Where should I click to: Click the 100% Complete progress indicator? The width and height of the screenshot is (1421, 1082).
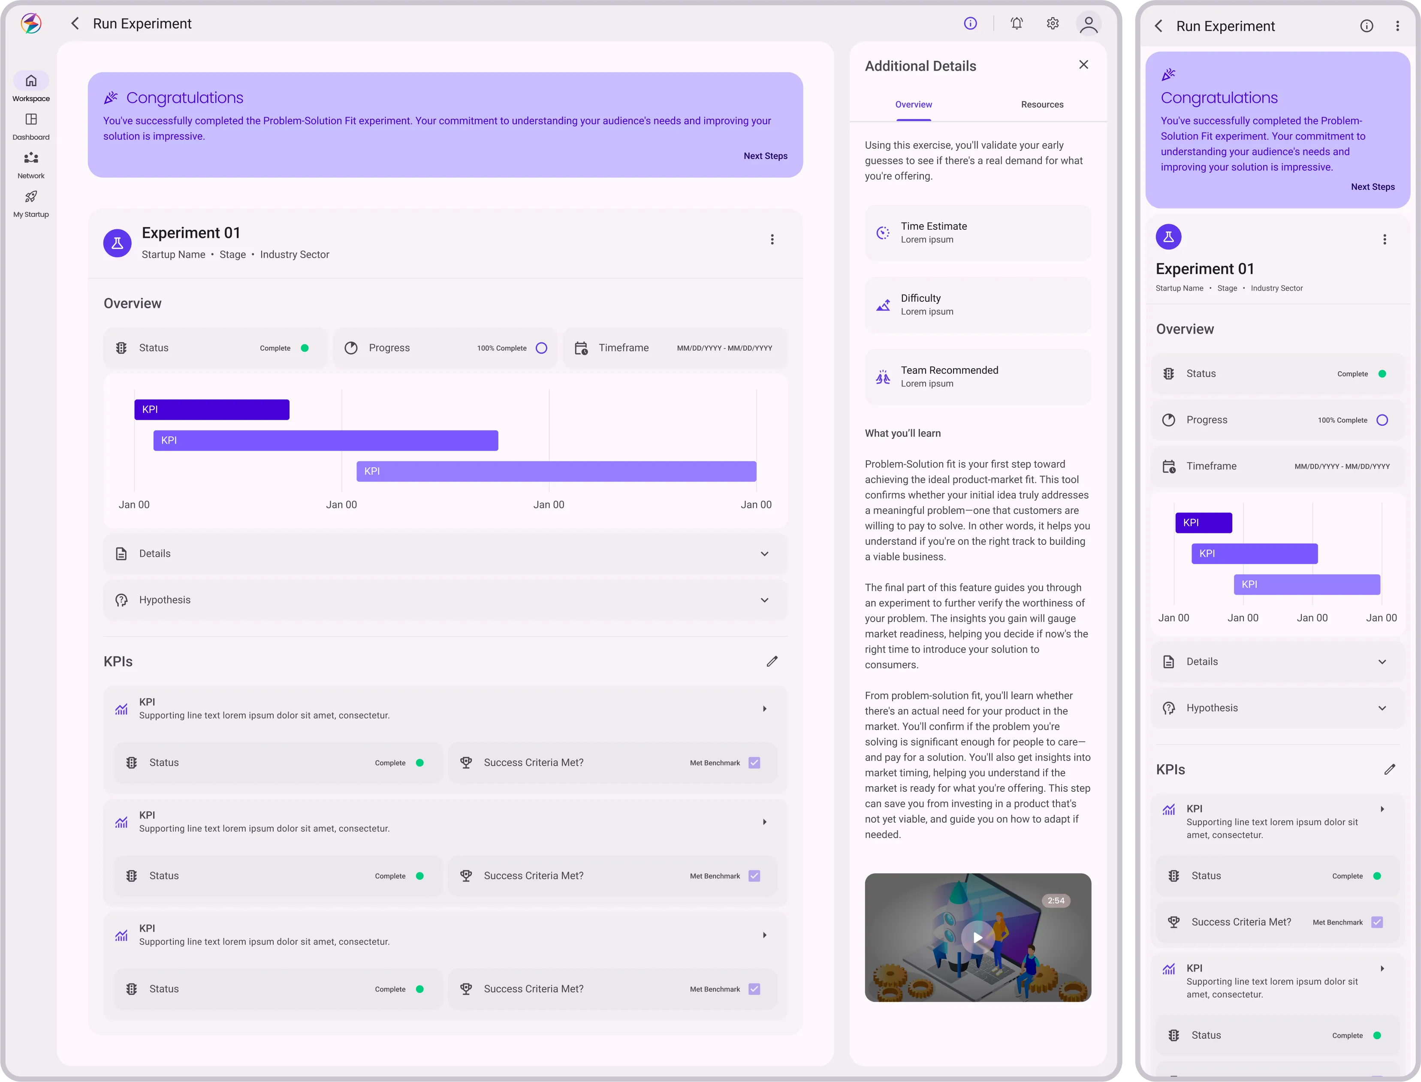[x=541, y=348]
